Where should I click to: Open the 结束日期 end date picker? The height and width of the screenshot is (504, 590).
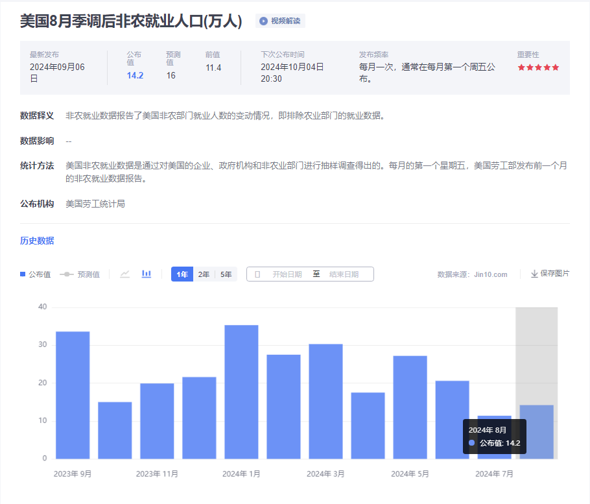click(x=344, y=274)
